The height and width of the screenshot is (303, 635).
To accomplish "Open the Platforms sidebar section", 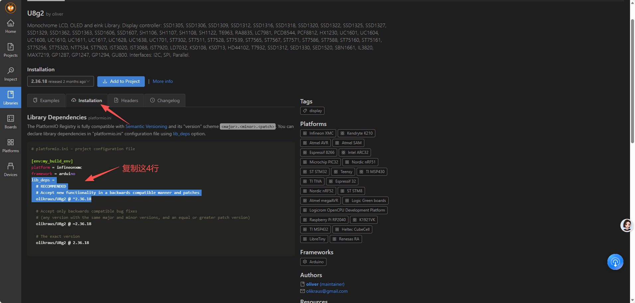I will coord(11,146).
